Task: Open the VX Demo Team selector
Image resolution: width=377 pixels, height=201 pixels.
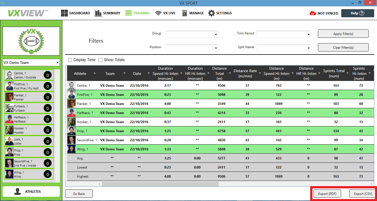Action: pos(31,63)
